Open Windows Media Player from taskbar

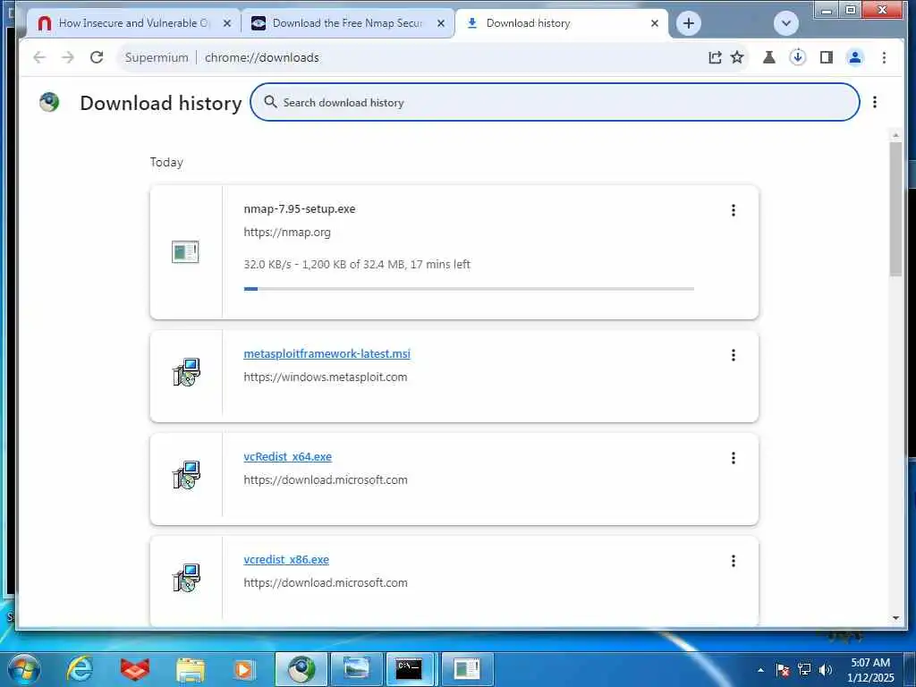(243, 669)
